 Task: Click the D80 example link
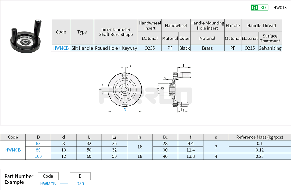(80, 184)
